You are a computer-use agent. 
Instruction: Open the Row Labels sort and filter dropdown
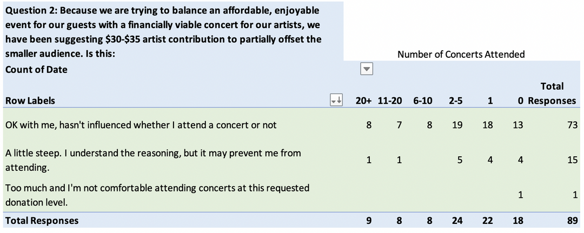(336, 101)
